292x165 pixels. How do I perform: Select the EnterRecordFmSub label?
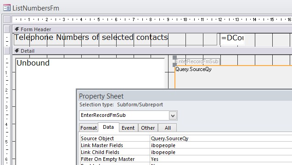click(x=197, y=61)
